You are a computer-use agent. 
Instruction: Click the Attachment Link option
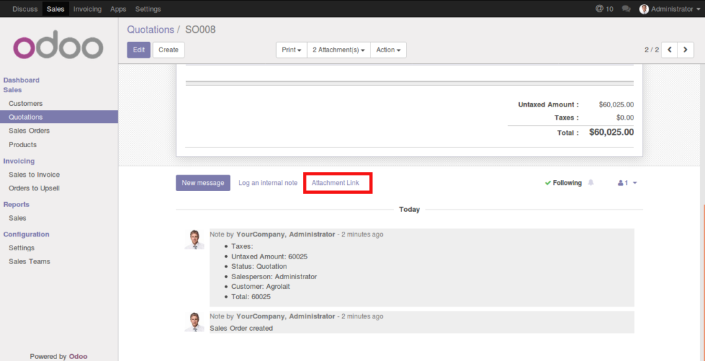[335, 183]
